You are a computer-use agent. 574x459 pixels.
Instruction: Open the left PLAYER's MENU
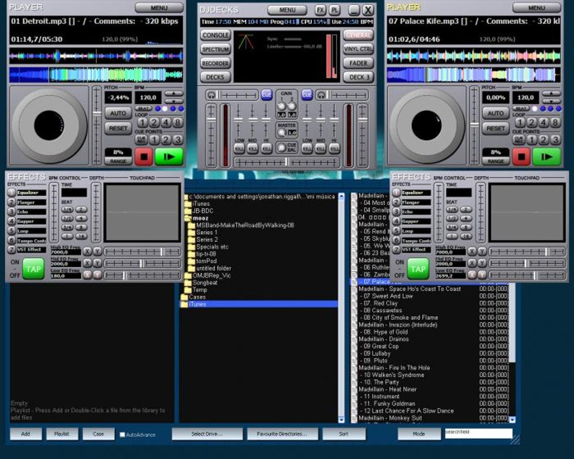(159, 8)
